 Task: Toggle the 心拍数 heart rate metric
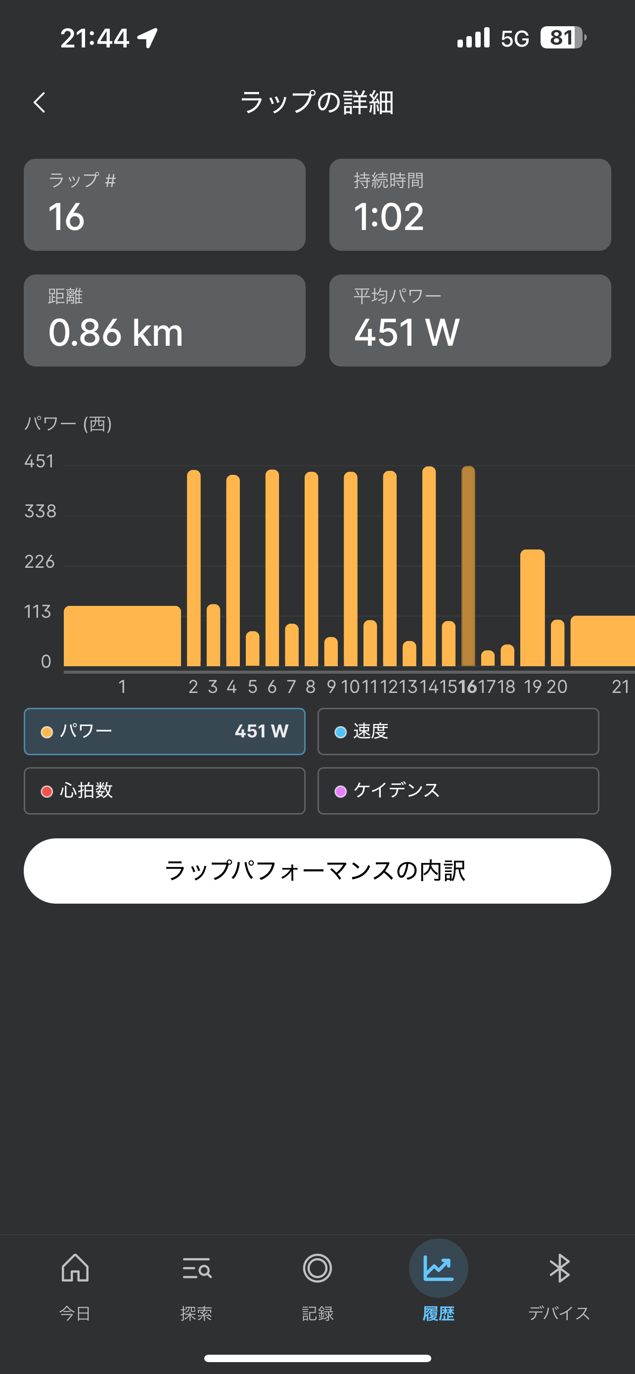pos(165,790)
